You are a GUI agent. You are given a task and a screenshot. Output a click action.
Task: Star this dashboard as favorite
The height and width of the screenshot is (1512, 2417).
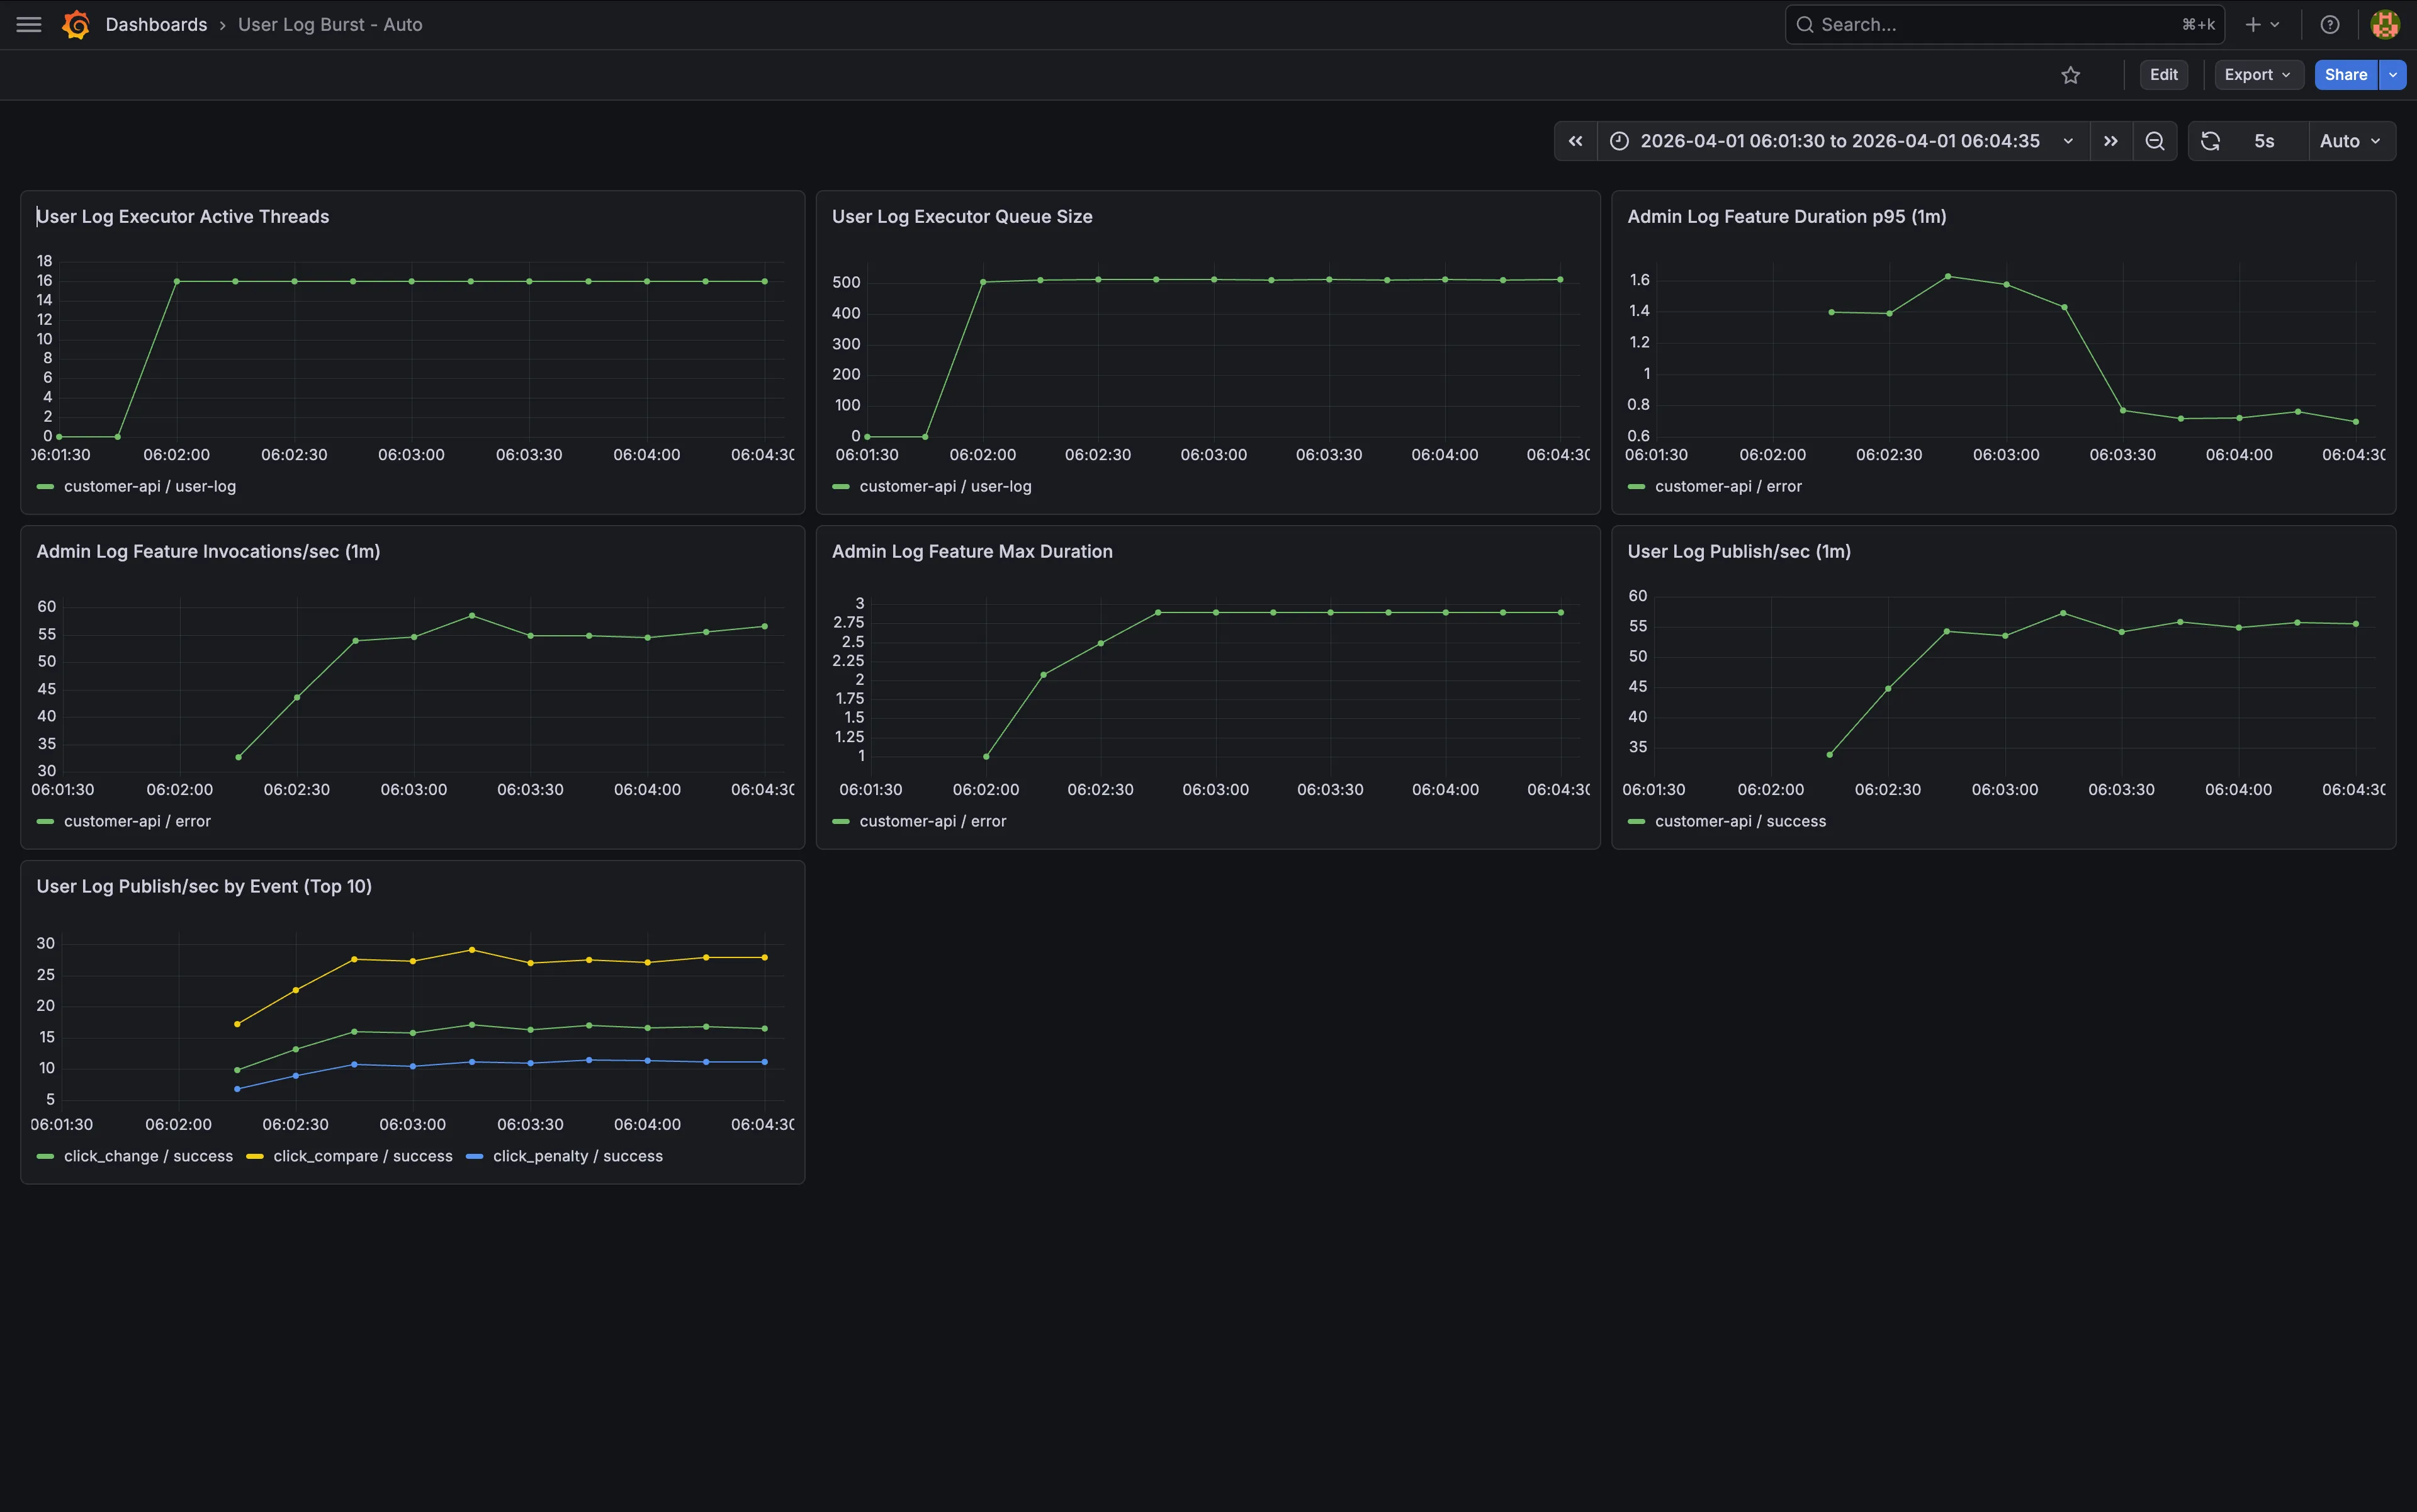pyautogui.click(x=2070, y=75)
